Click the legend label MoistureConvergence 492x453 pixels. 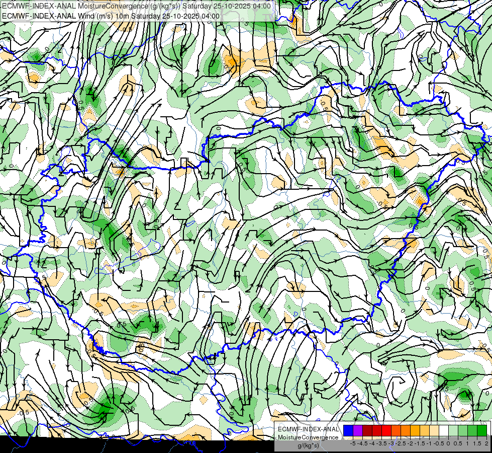[308, 437]
